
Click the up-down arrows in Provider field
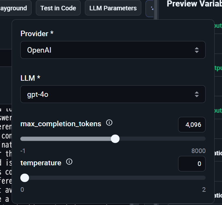197,50
